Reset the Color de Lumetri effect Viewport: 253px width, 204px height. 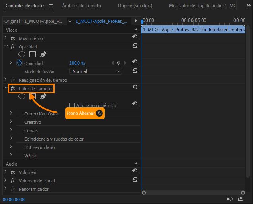pos(135,87)
